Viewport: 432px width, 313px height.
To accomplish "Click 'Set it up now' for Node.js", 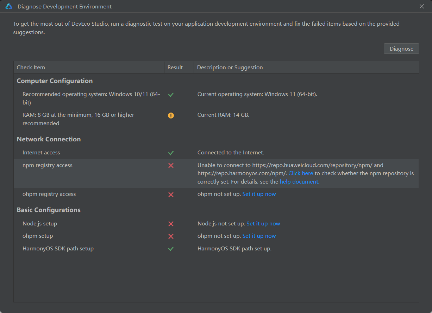I will [x=263, y=224].
